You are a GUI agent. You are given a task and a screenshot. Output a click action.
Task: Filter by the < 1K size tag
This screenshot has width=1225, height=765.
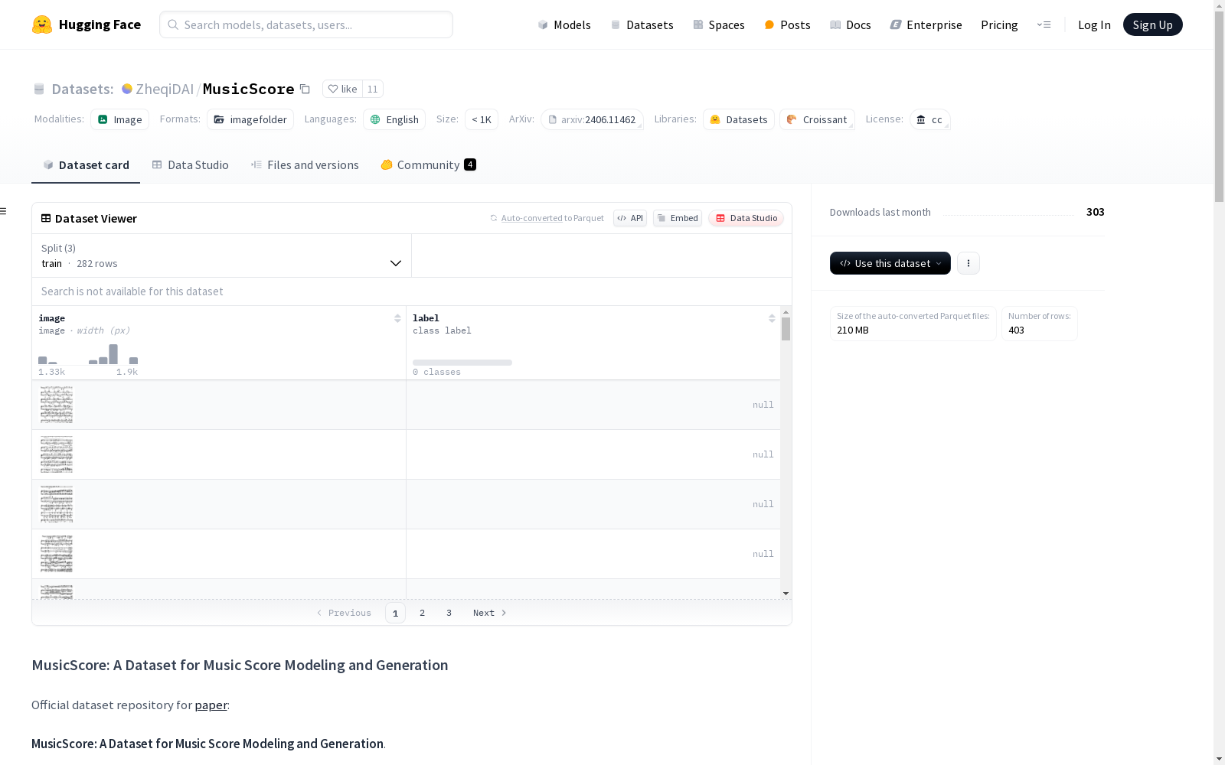tap(482, 119)
